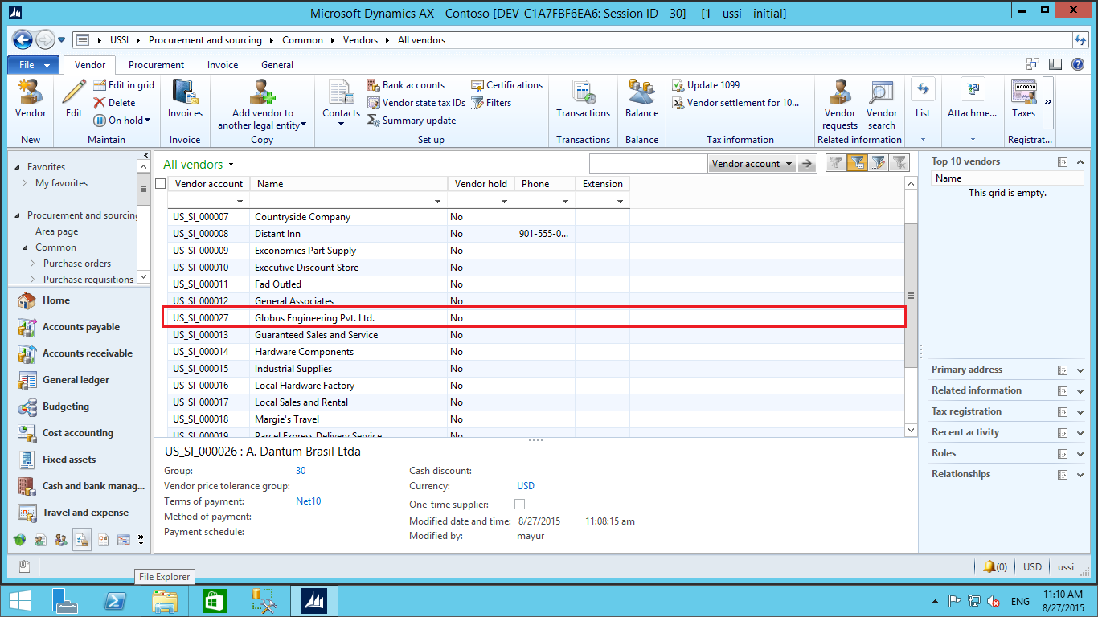Click the quick filter text field

point(648,164)
